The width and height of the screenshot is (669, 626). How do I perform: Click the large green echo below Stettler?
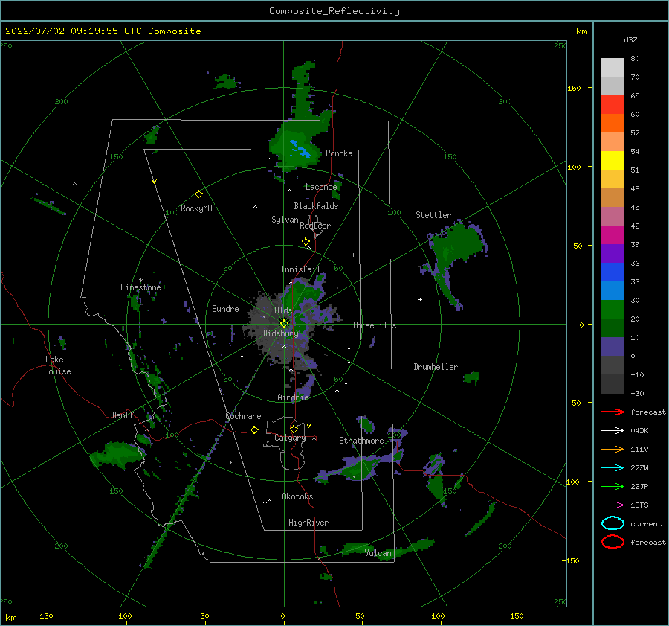456,246
